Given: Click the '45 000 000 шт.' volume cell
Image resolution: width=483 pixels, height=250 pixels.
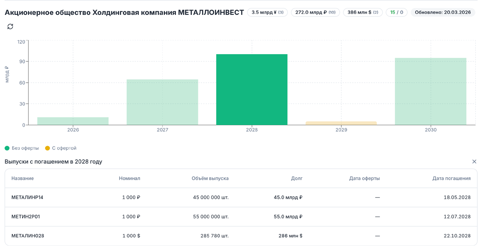Looking at the screenshot, I should 211,197.
